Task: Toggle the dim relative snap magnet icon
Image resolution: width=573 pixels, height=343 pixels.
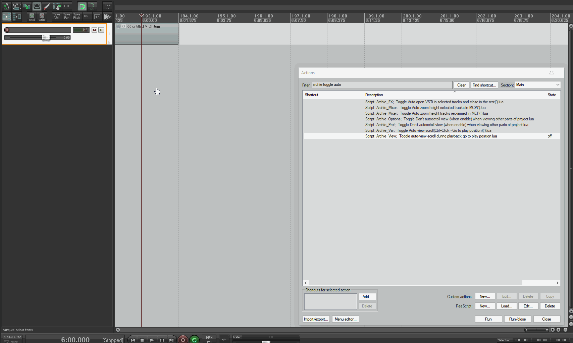Action: coord(92,6)
